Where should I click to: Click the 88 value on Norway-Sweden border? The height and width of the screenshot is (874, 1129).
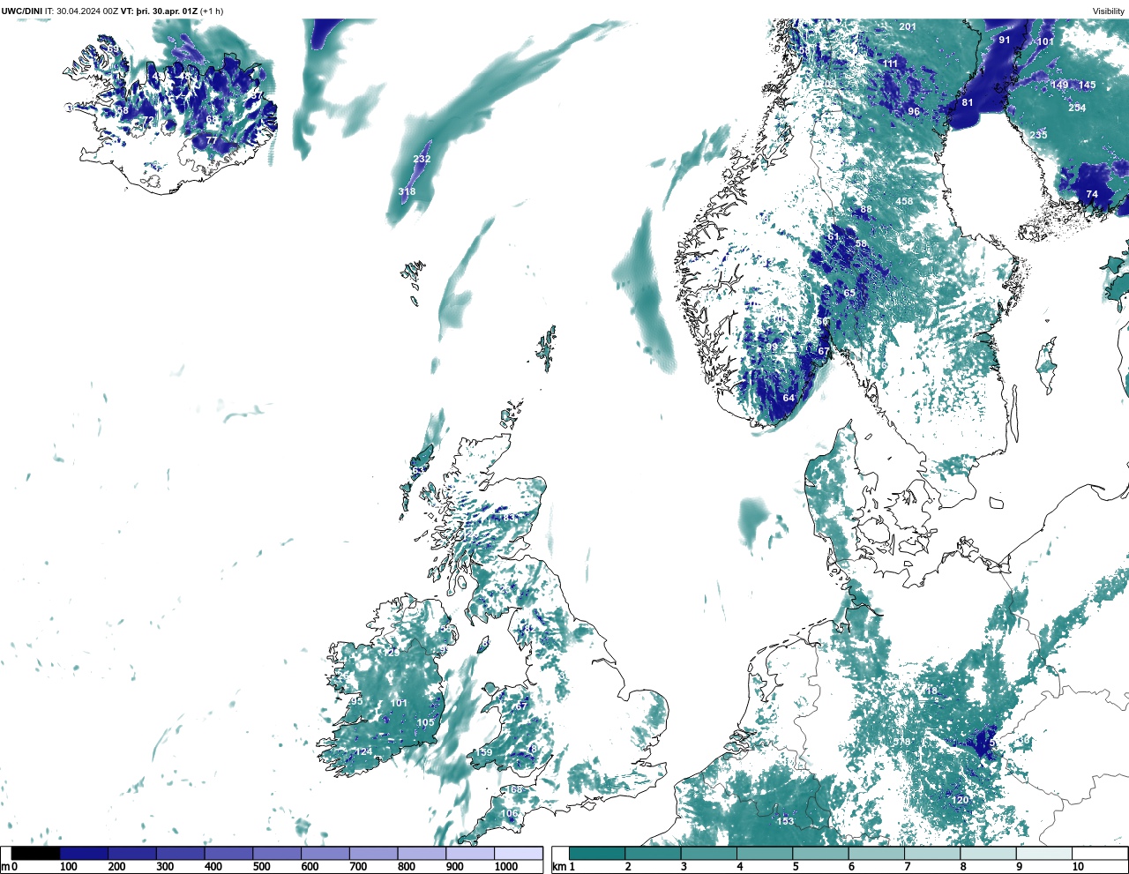click(x=866, y=210)
